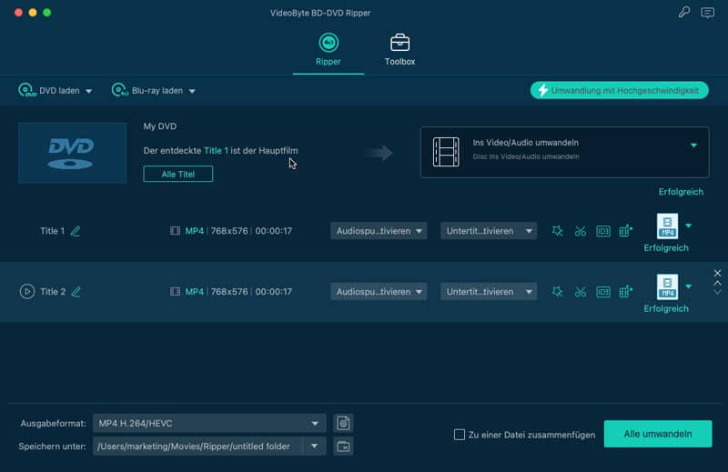Click the scissors cut icon for Title 1
This screenshot has height=472, width=728.
tap(581, 231)
